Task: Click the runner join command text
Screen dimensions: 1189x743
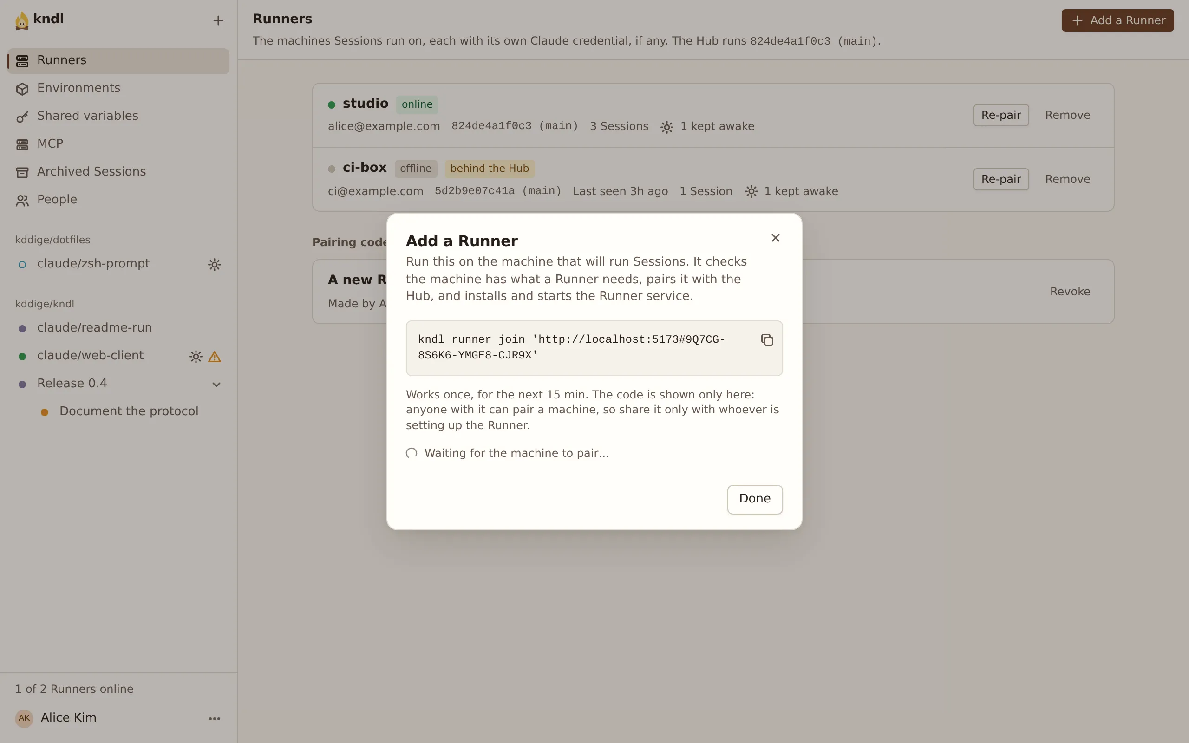Action: 571,347
